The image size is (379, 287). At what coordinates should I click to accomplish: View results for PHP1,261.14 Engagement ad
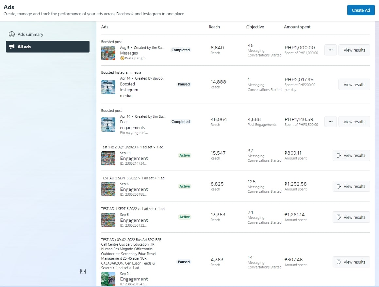click(x=351, y=217)
